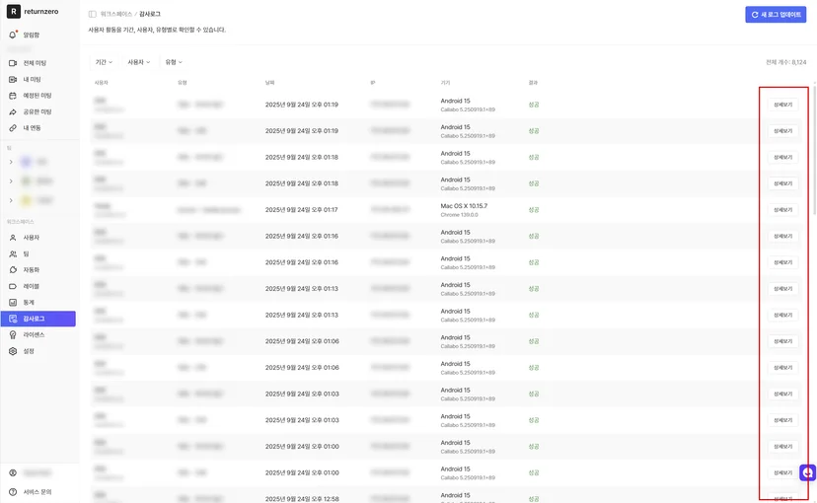Expand team with yellow avatar

coord(11,200)
